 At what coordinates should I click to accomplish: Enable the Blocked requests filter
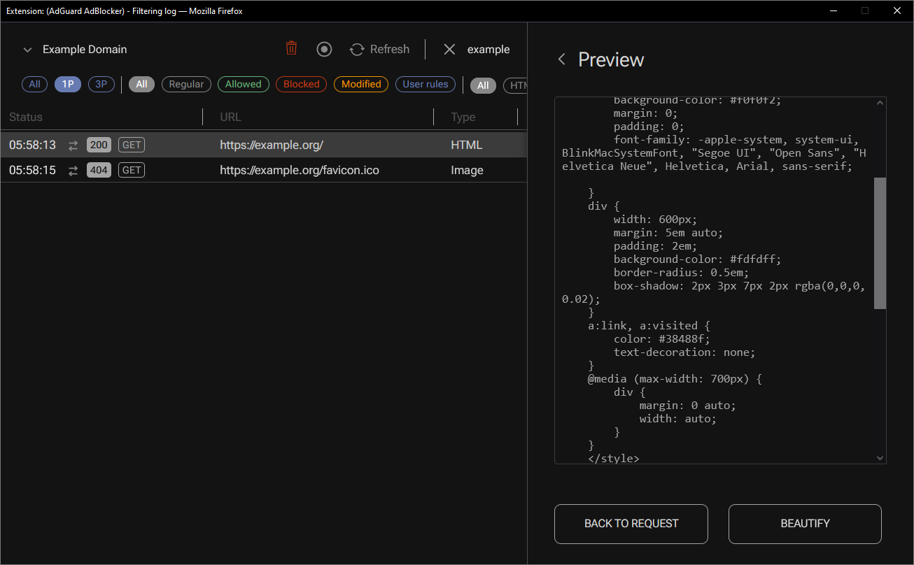(x=301, y=84)
